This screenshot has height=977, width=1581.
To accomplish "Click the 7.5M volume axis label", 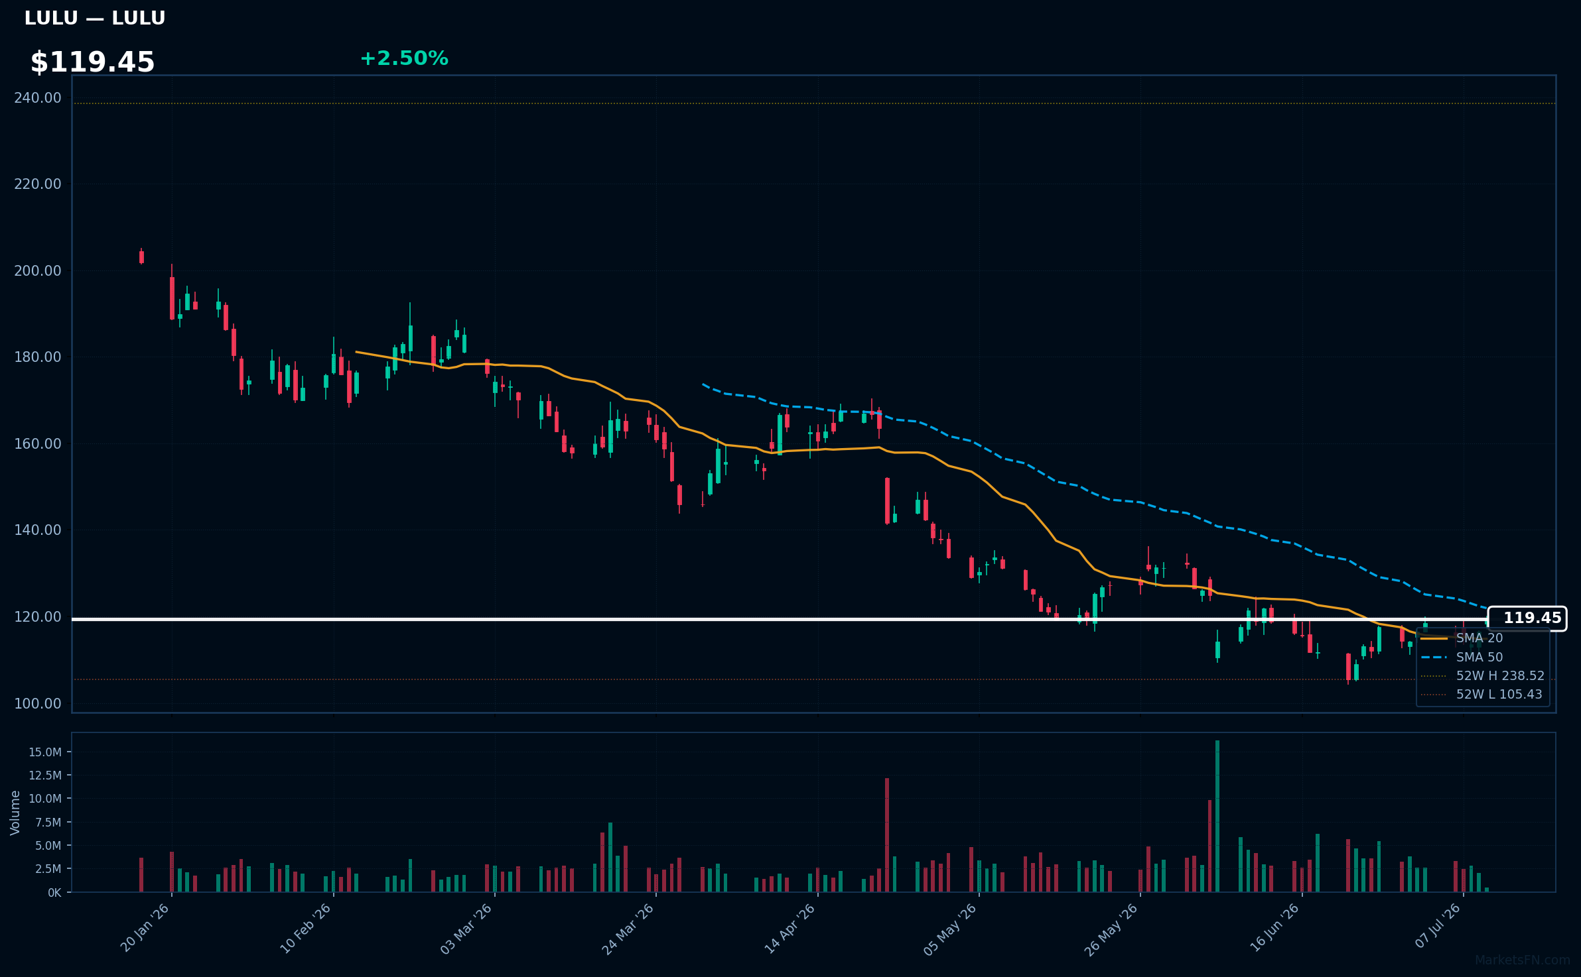I will tap(48, 823).
